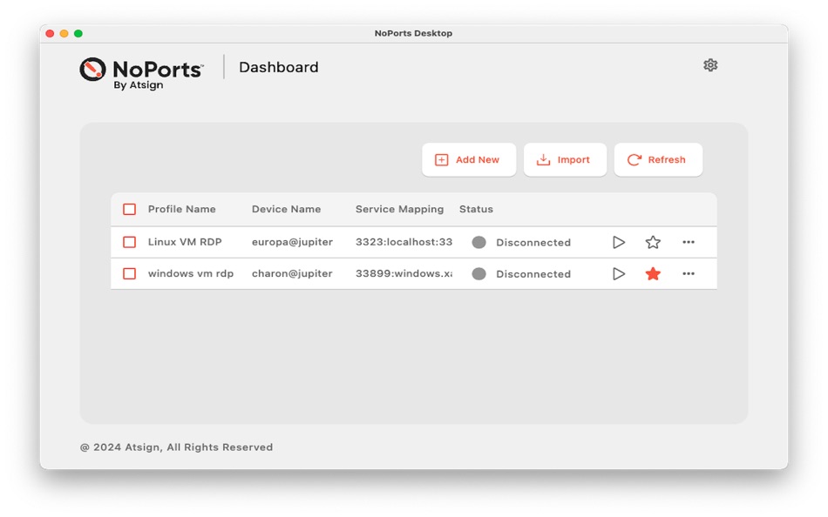The height and width of the screenshot is (517, 828).
Task: Click the Atsign copyright footer text
Action: coord(176,446)
